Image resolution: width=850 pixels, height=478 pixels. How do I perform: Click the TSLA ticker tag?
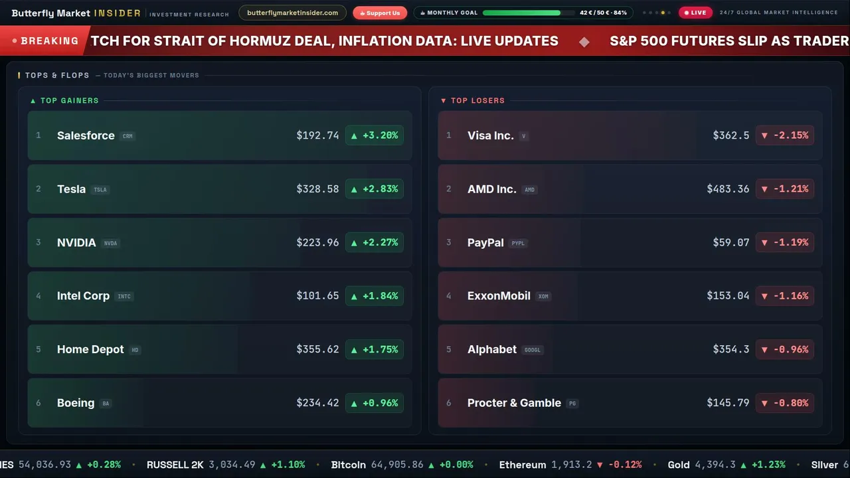click(100, 190)
